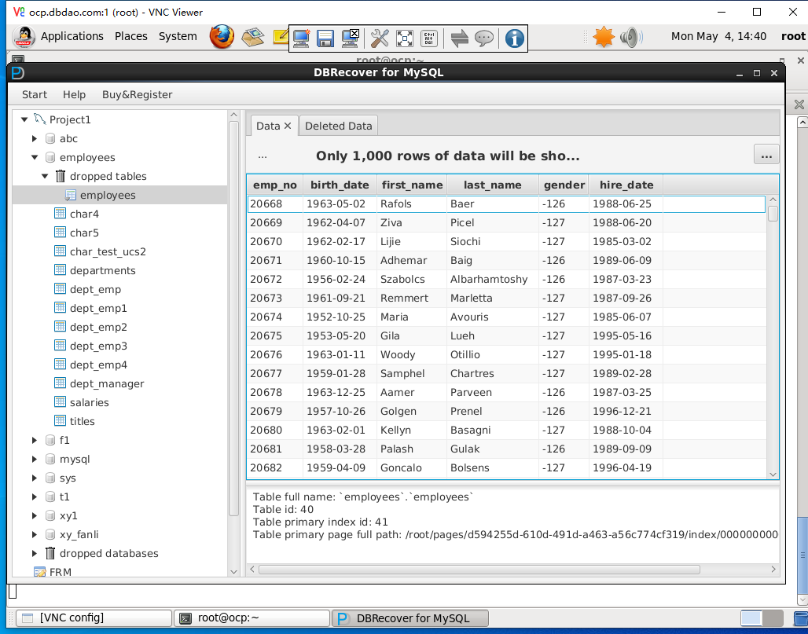Click the Firefox browser launcher icon

coord(222,36)
